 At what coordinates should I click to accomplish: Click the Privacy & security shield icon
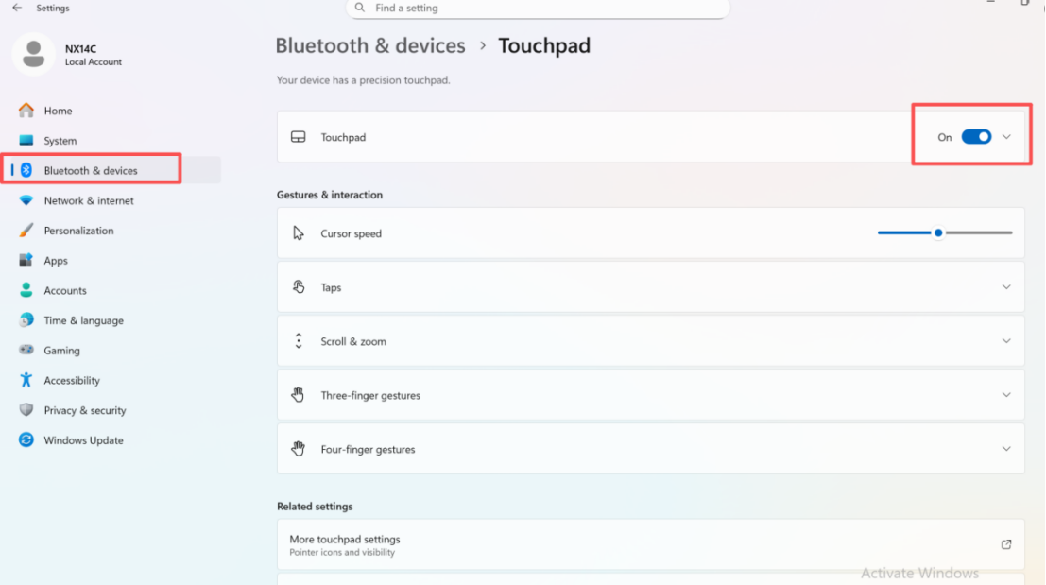[x=26, y=410]
